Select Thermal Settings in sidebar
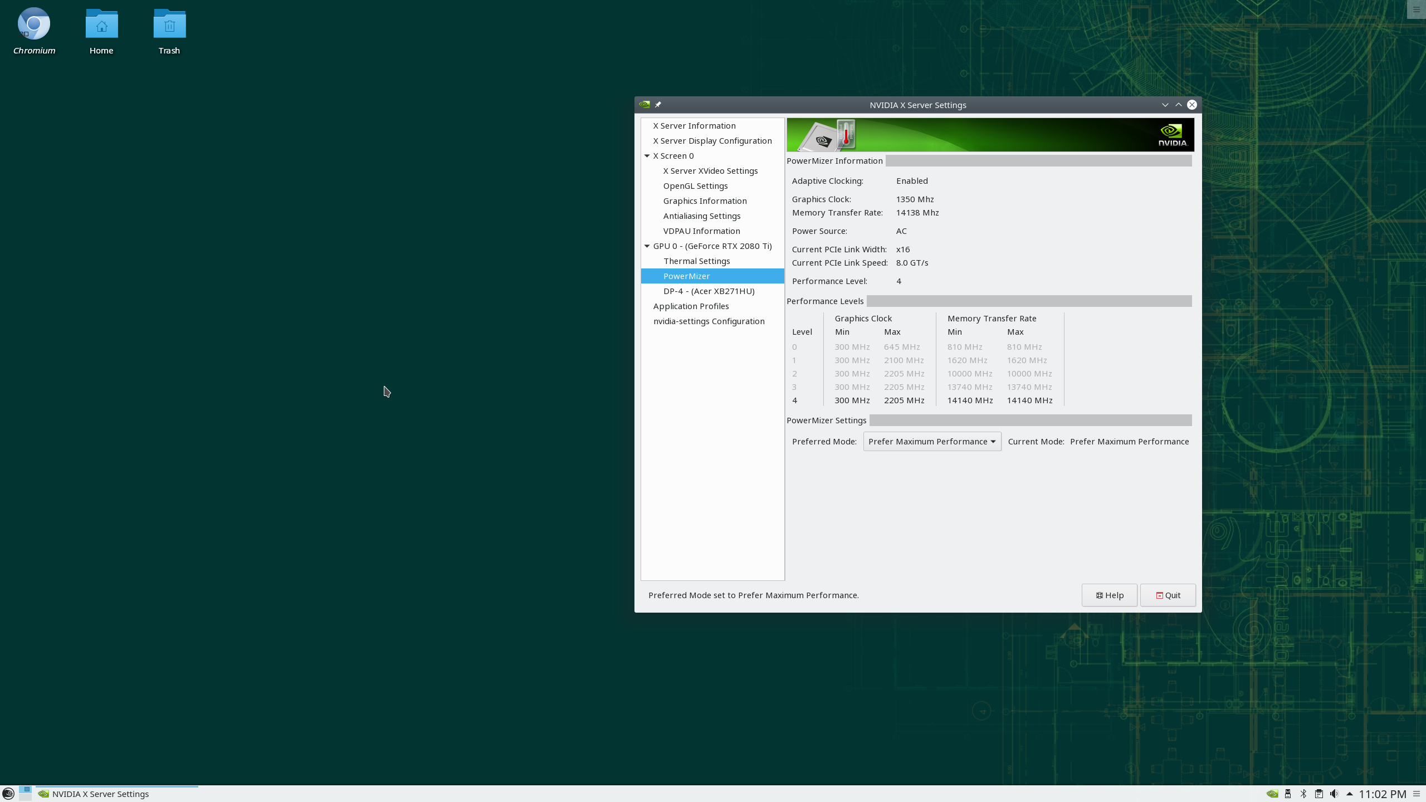The image size is (1426, 802). [x=696, y=261]
